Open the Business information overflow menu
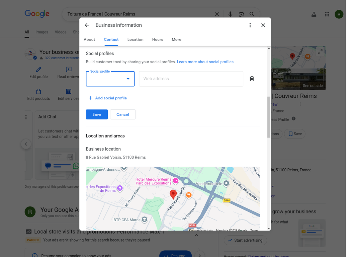350x257 pixels. coord(250,25)
